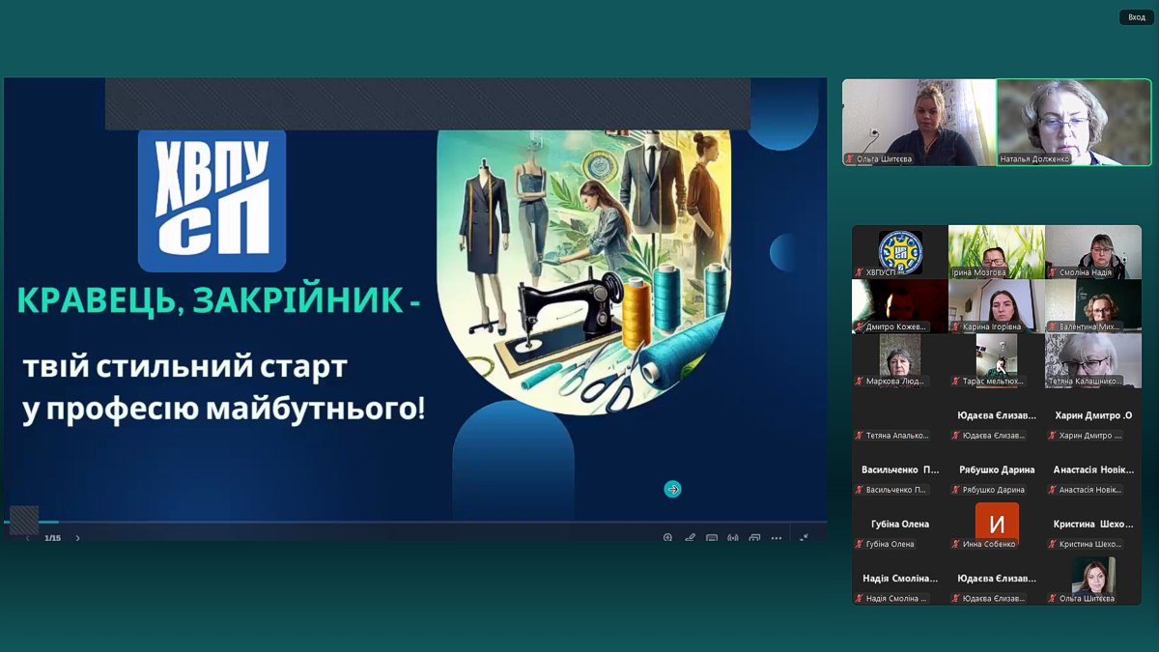Image resolution: width=1159 pixels, height=652 pixels.
Task: Click the Тарас мельтюх… video tile
Action: click(x=997, y=360)
